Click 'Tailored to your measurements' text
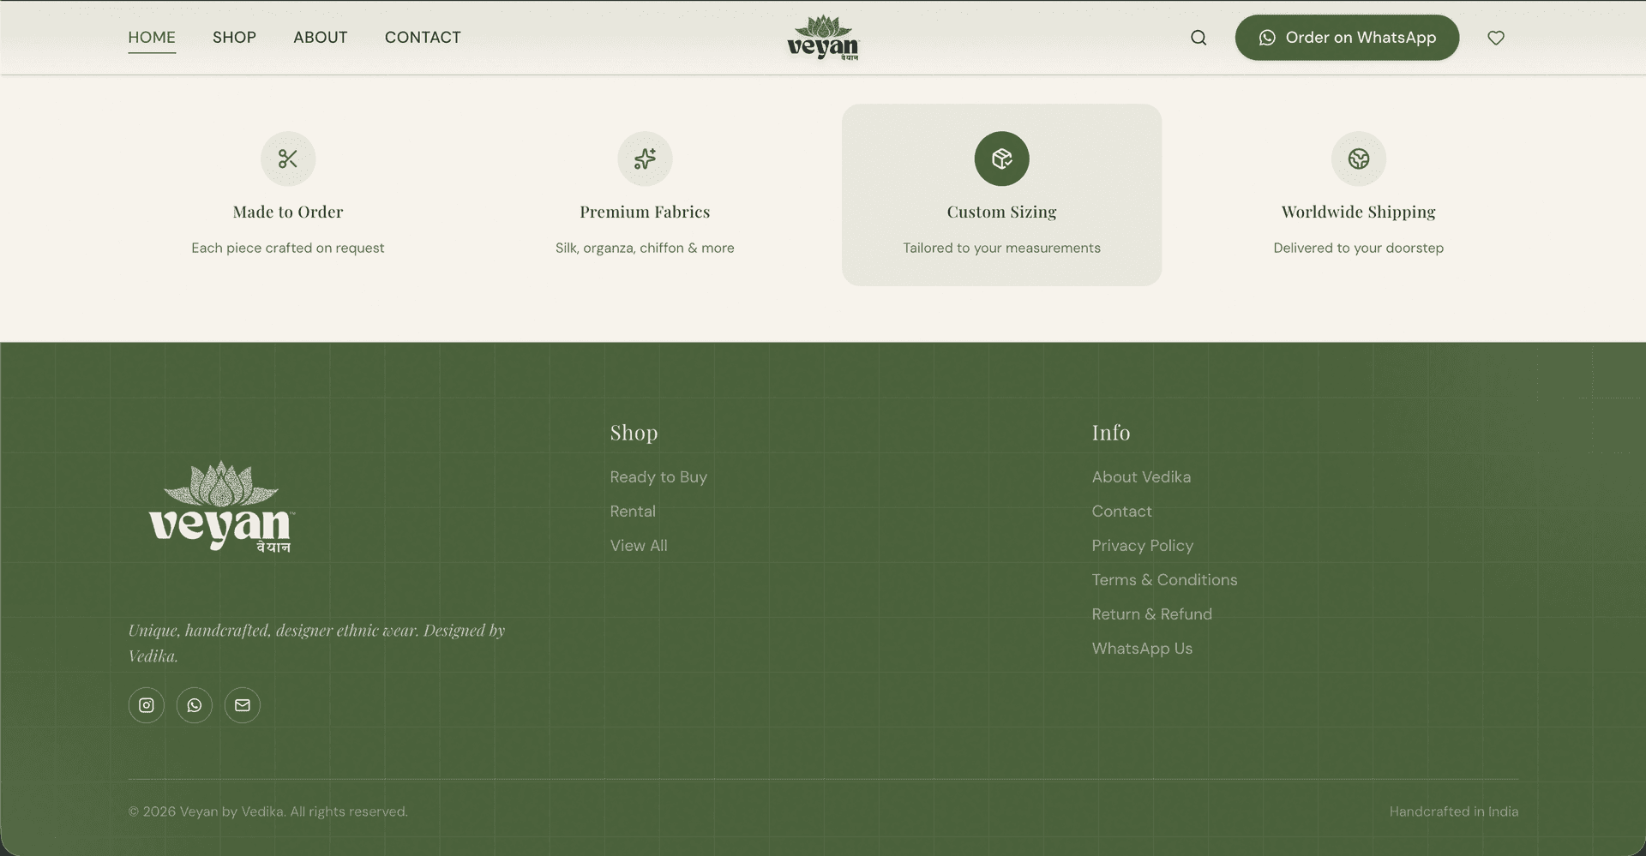 click(x=1001, y=248)
